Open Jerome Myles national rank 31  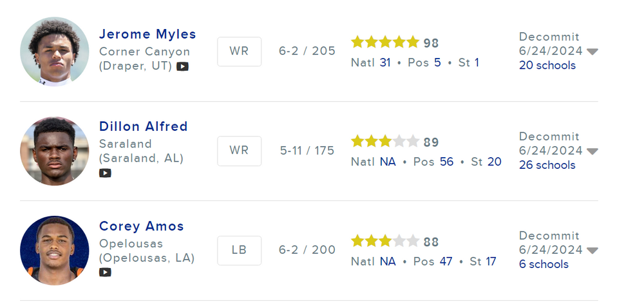point(386,62)
